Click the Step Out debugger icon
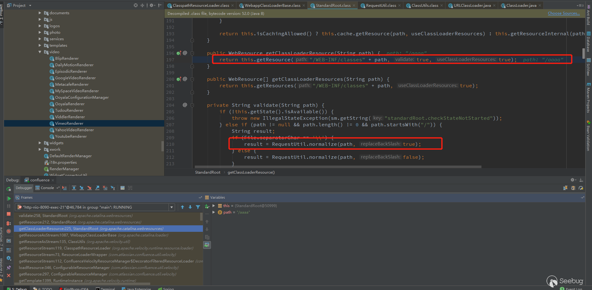Screen dimensions: 592x290 coord(97,188)
